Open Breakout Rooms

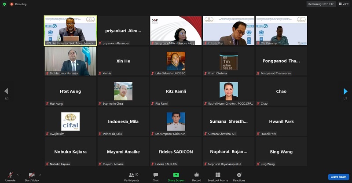tap(218, 177)
